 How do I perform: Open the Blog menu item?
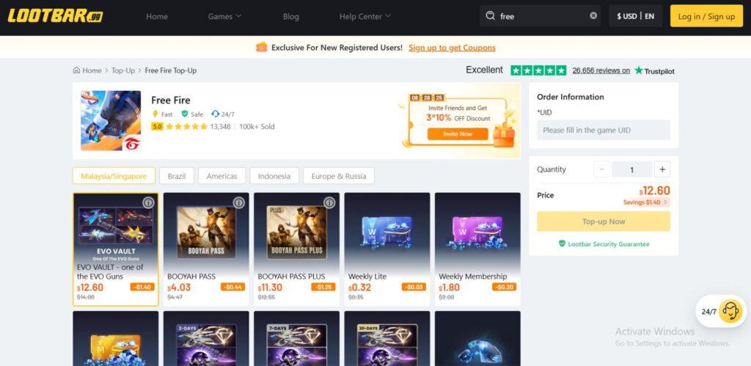(x=290, y=16)
